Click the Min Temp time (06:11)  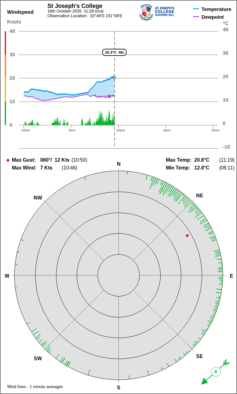click(x=227, y=168)
